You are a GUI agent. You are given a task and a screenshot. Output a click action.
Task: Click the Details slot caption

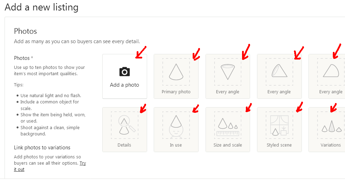point(124,145)
